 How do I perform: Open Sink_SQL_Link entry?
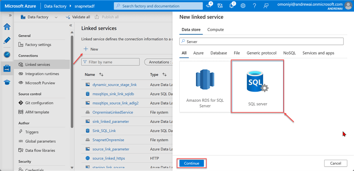[104, 131]
